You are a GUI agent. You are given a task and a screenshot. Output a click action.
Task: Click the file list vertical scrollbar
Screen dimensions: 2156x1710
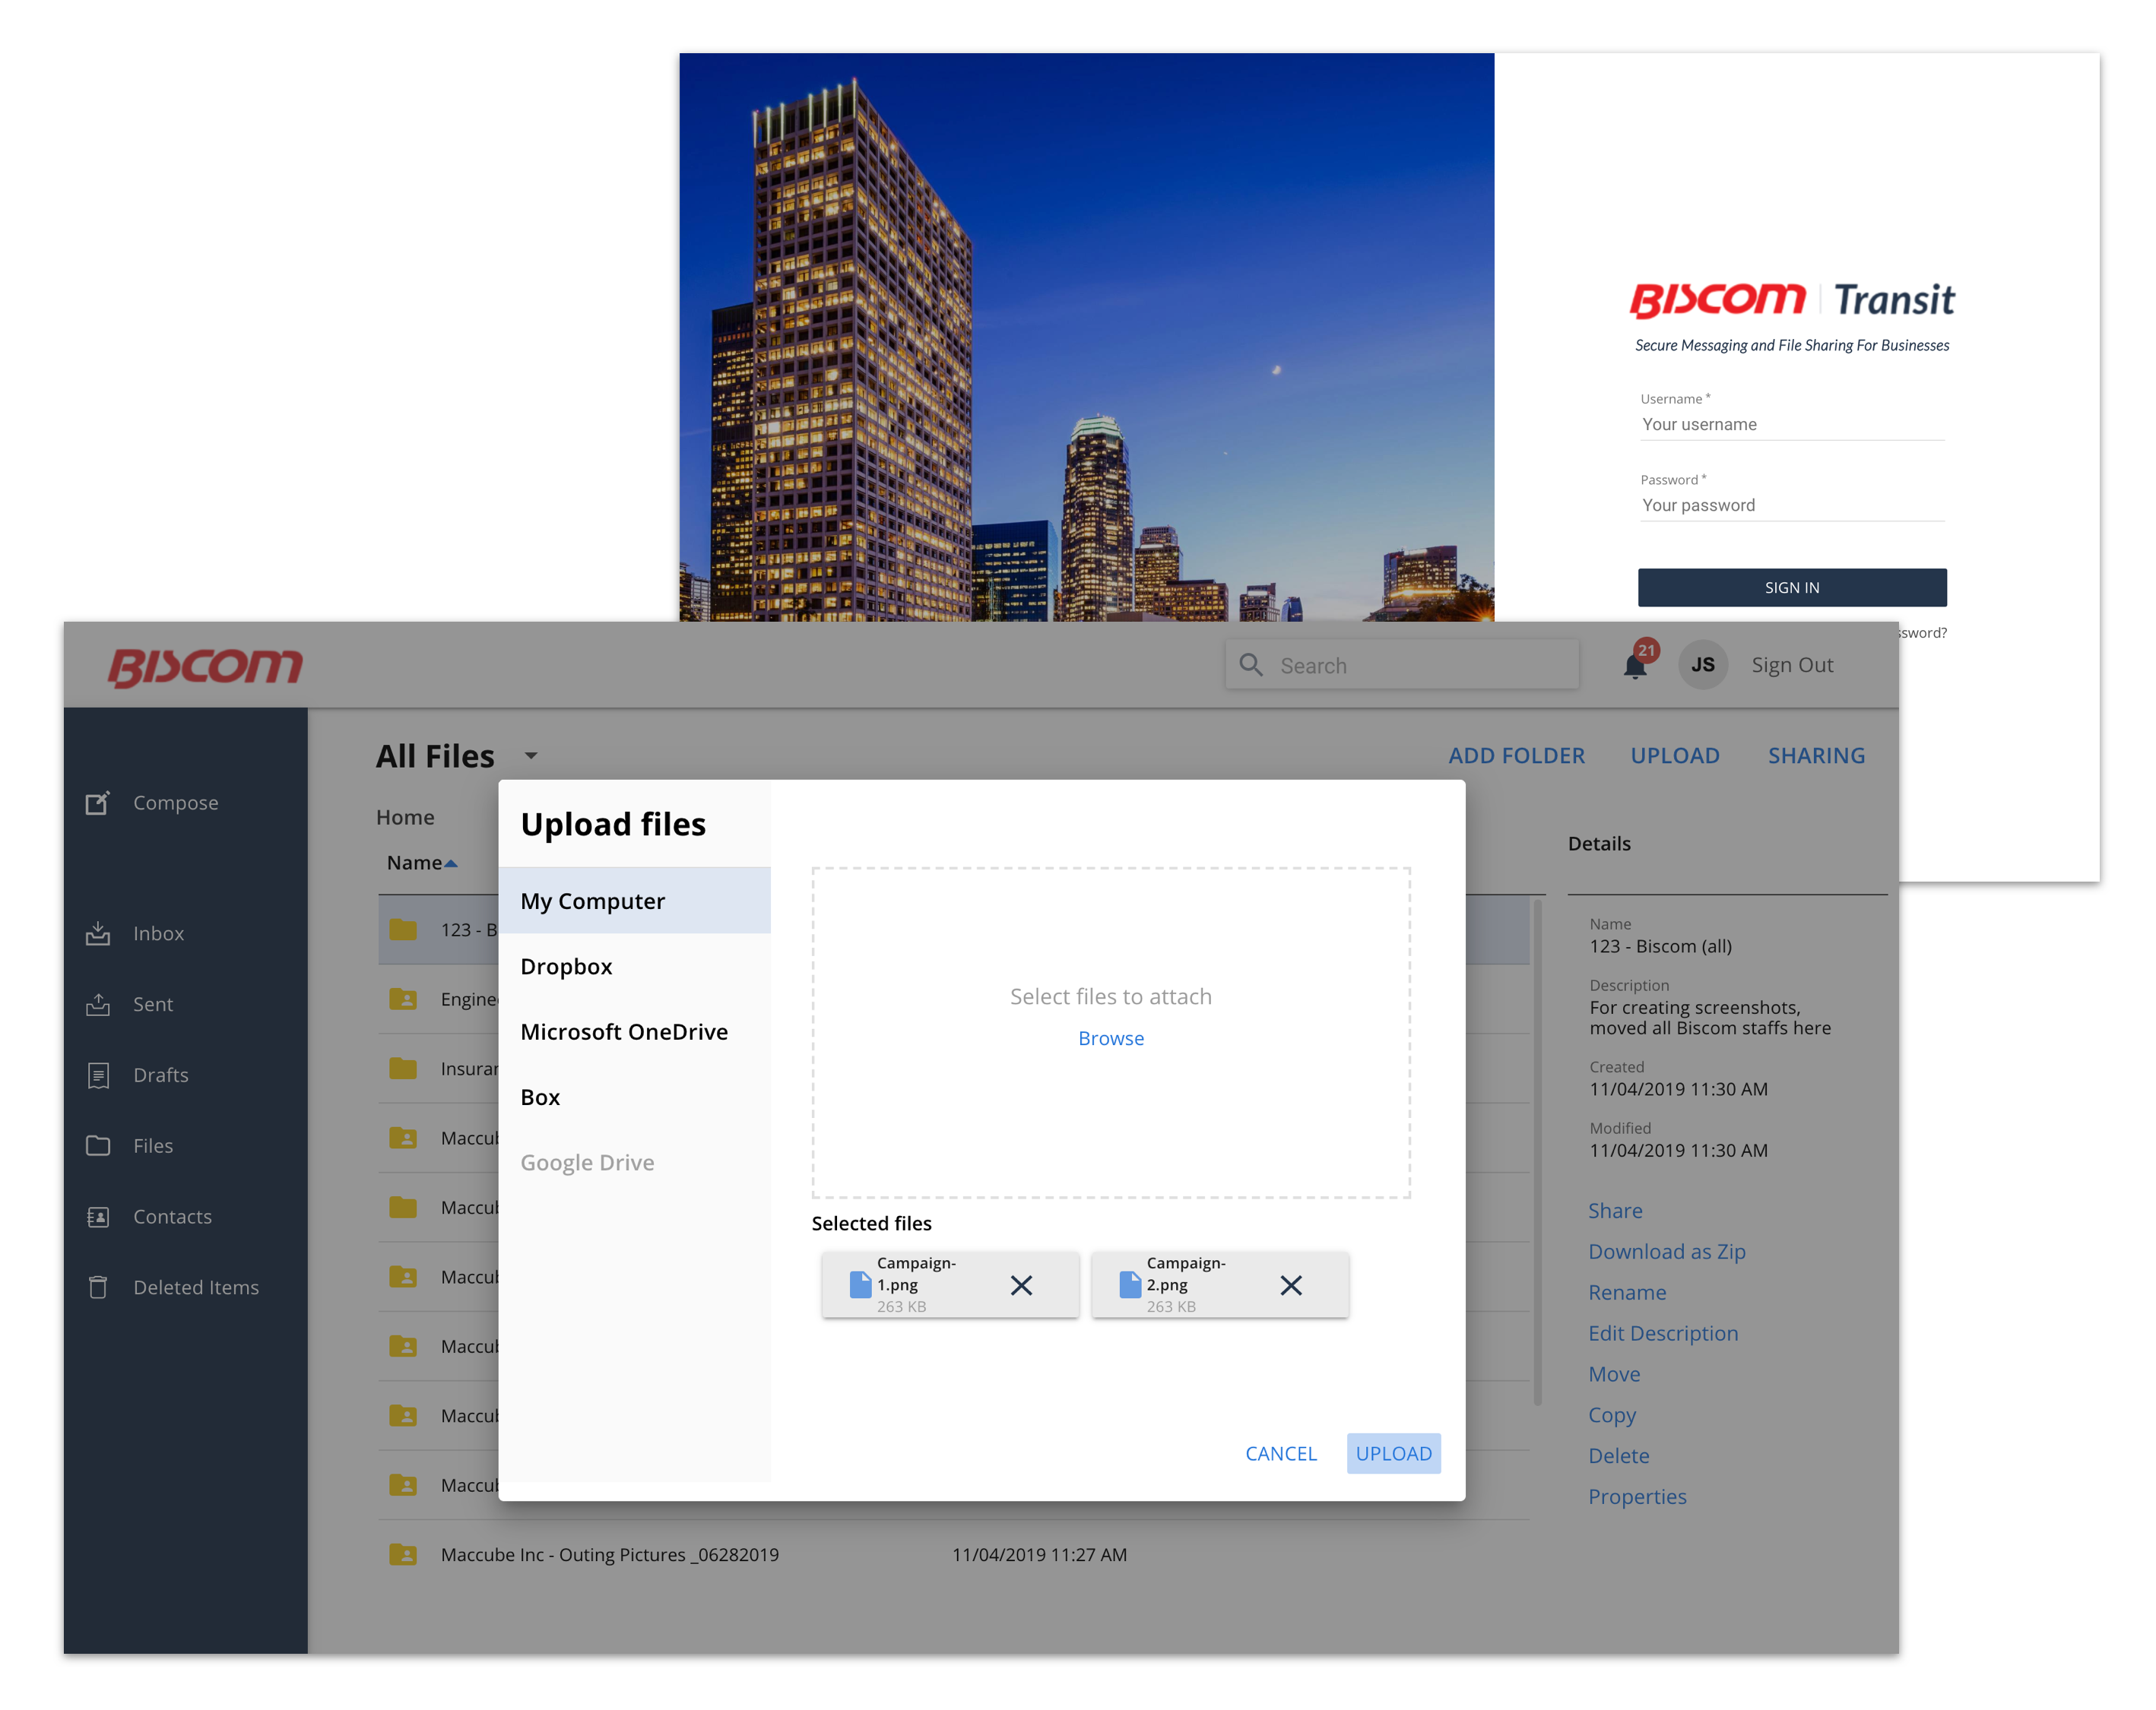1537,1149
